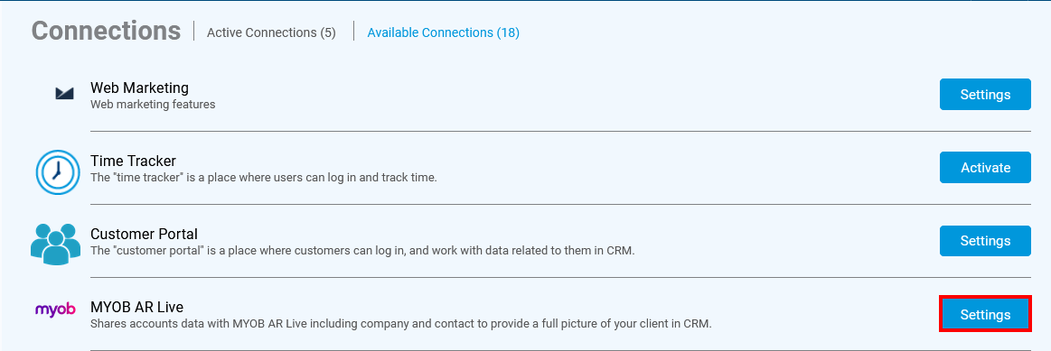Switch to Available Connections (18) tab

pyautogui.click(x=443, y=32)
